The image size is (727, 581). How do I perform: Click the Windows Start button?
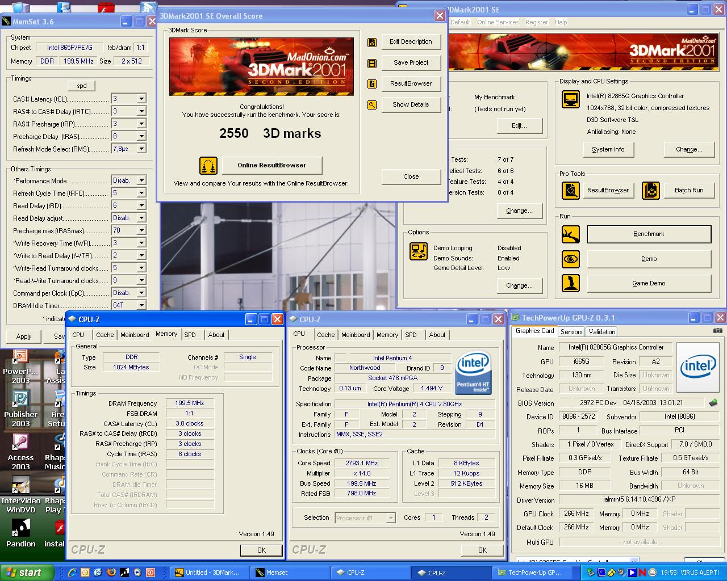pyautogui.click(x=27, y=572)
